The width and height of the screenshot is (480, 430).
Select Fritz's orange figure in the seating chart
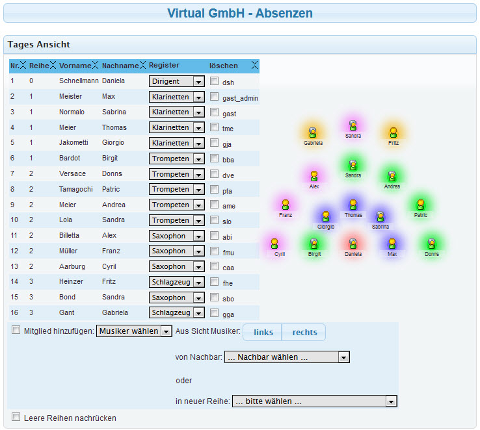coord(393,133)
